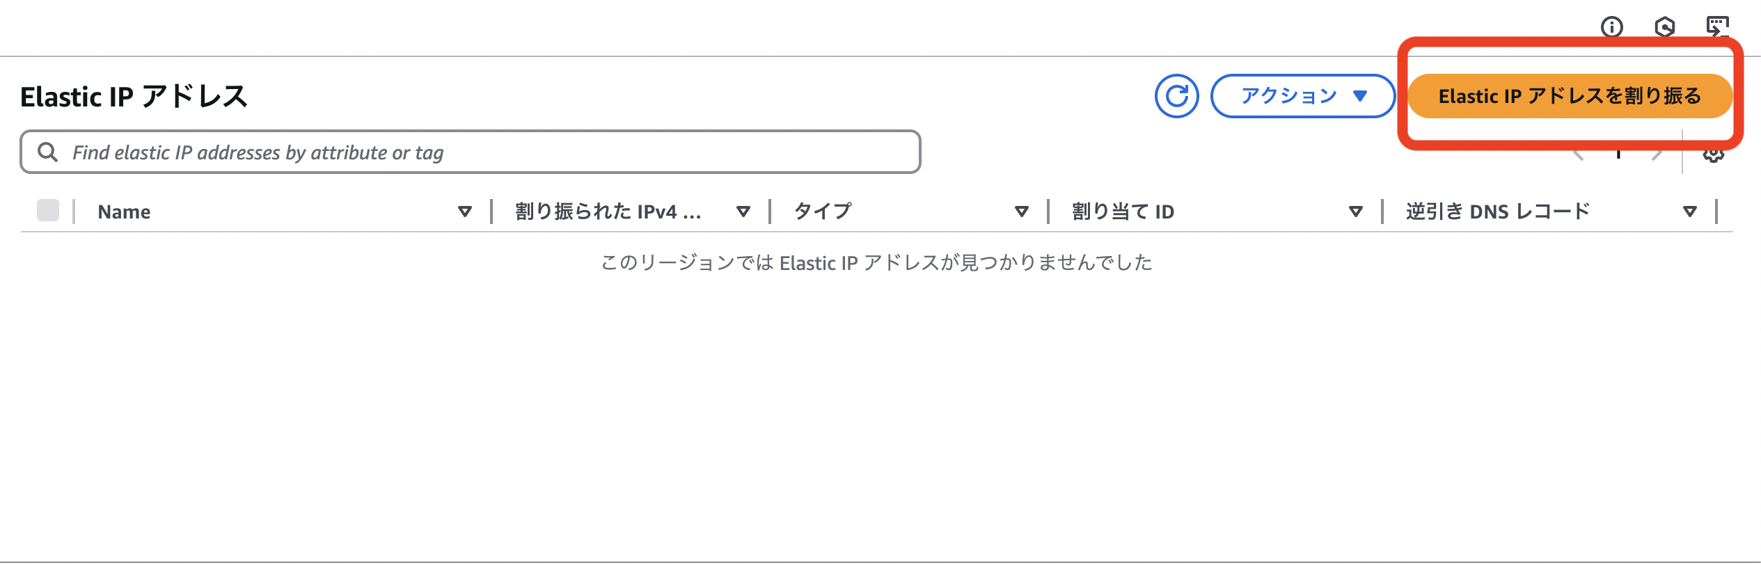Open the タイプ column filter dropdown
This screenshot has width=1761, height=565.
pos(1021,210)
